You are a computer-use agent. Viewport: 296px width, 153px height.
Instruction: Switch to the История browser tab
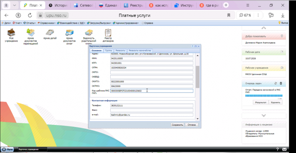[x=58, y=5]
